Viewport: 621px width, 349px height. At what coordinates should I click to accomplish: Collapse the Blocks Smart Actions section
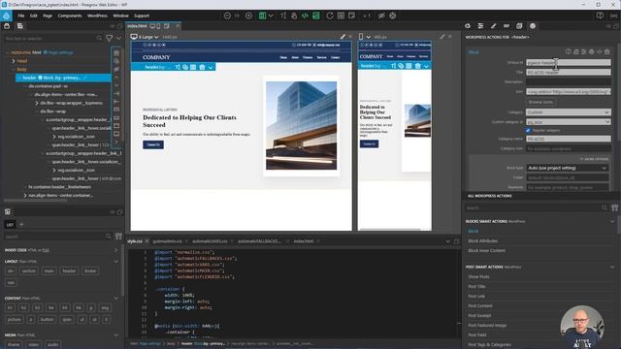[612, 222]
